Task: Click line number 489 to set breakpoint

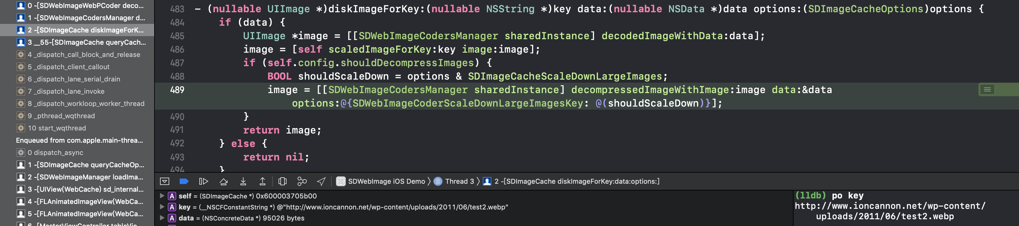Action: [x=177, y=89]
